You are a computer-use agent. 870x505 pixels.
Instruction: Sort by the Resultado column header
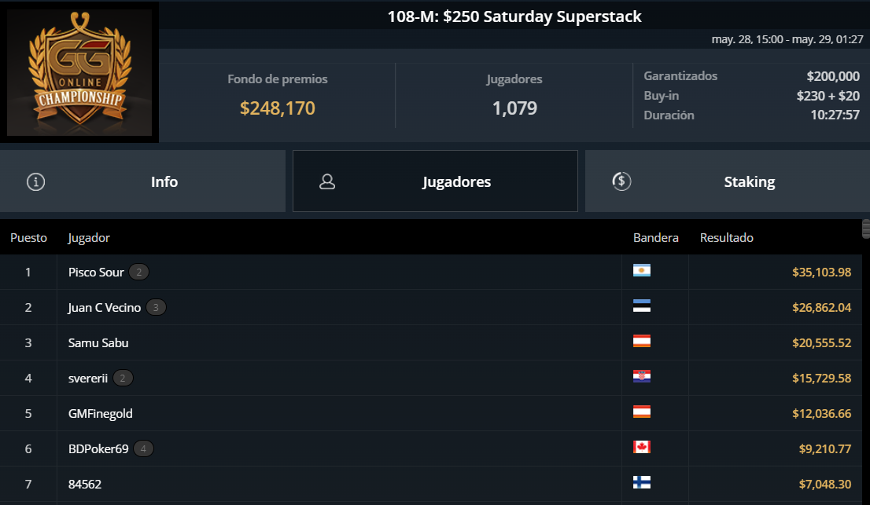(726, 237)
